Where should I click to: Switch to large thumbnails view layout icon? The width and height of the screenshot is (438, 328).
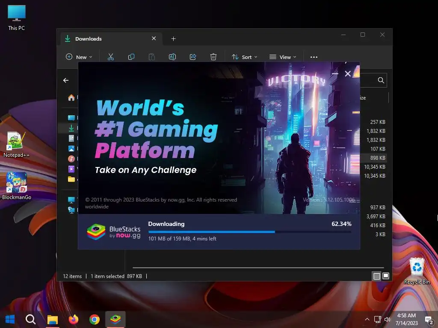386,276
